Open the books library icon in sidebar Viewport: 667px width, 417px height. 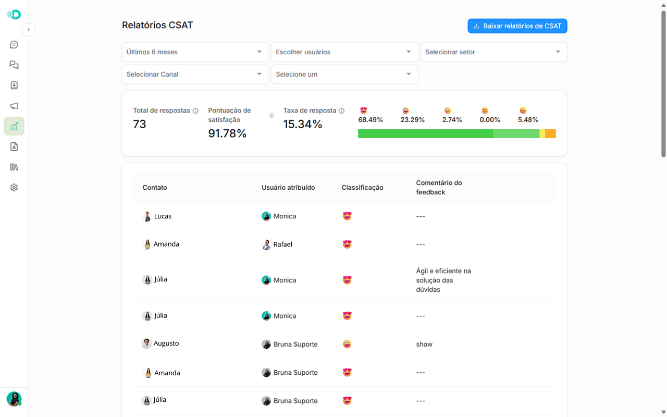[14, 167]
